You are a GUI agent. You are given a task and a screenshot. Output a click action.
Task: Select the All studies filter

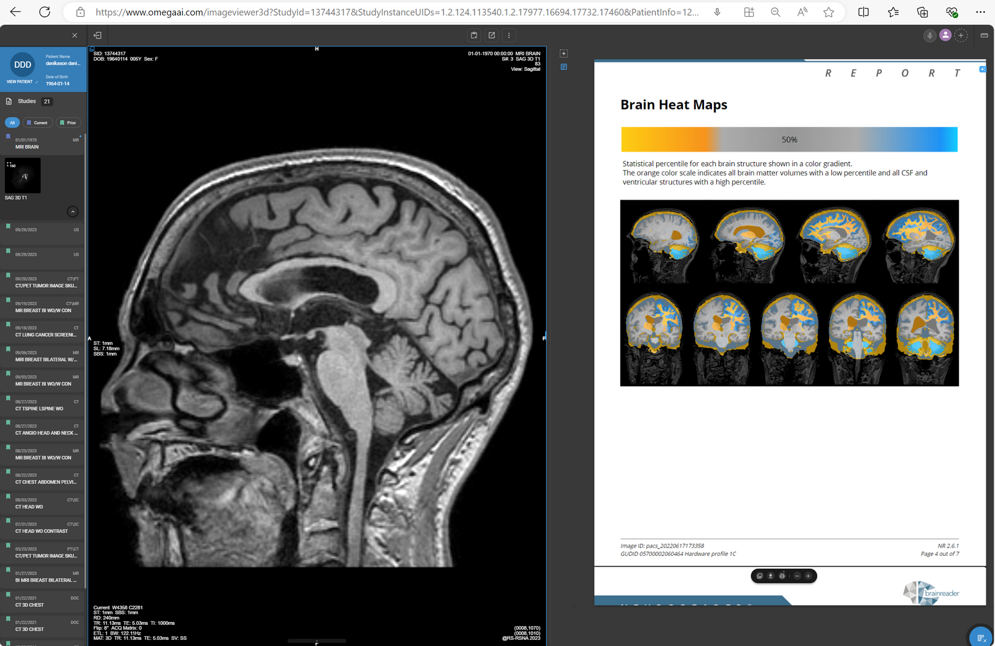(12, 122)
